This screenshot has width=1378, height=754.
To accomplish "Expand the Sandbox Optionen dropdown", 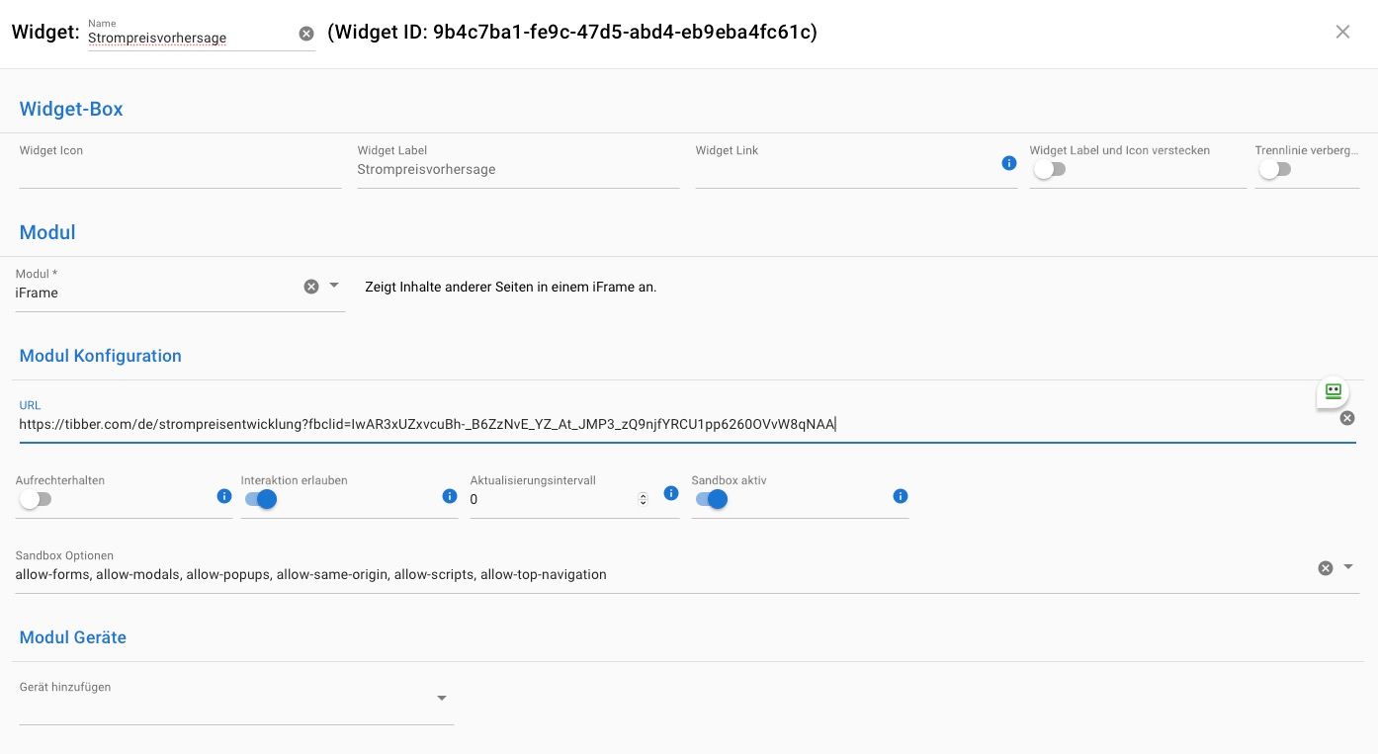I will point(1348,567).
